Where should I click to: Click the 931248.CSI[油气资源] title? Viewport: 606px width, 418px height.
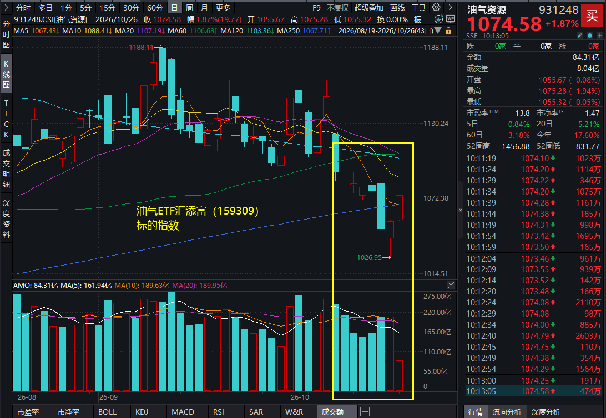pos(50,19)
